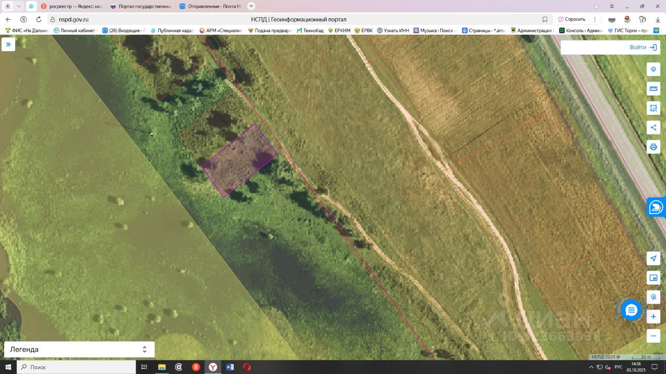The width and height of the screenshot is (666, 374).
Task: Open the three-dot menu beside Спросить
Action: [594, 19]
